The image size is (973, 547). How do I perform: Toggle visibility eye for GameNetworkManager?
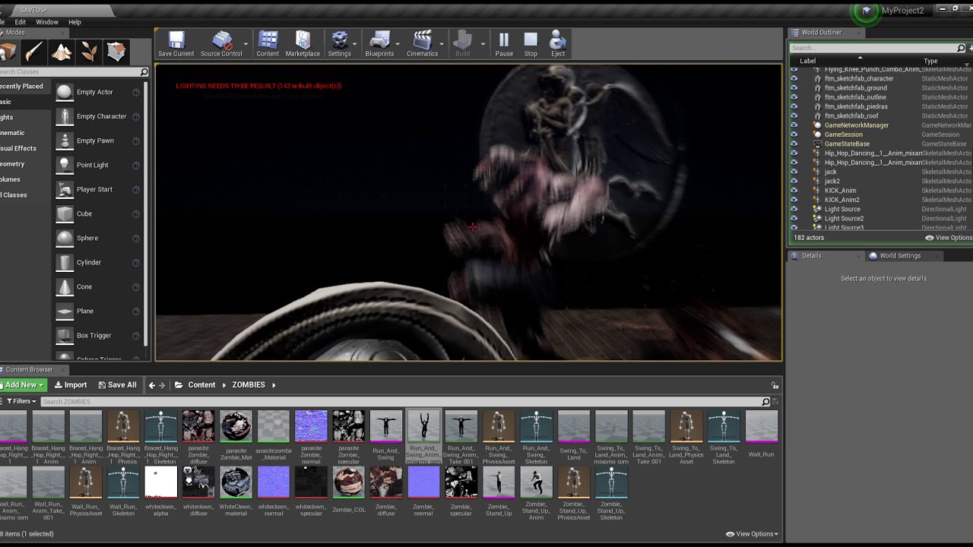tap(794, 125)
